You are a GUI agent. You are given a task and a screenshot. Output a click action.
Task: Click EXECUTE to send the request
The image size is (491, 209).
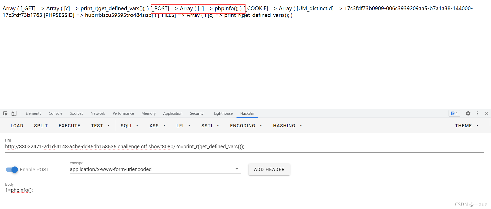(x=70, y=126)
